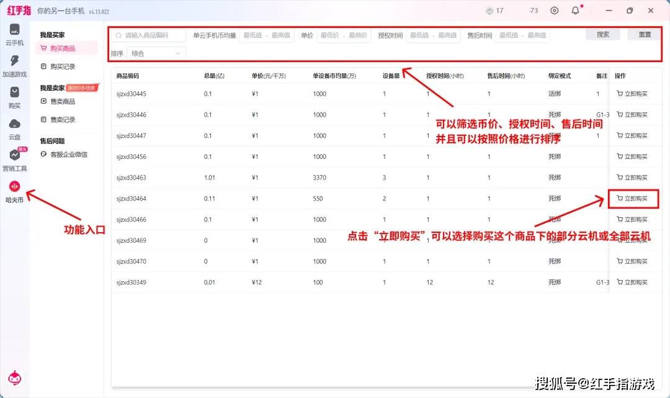This screenshot has height=398, width=670.
Task: Click the 73 balance counter in title bar
Action: (534, 11)
